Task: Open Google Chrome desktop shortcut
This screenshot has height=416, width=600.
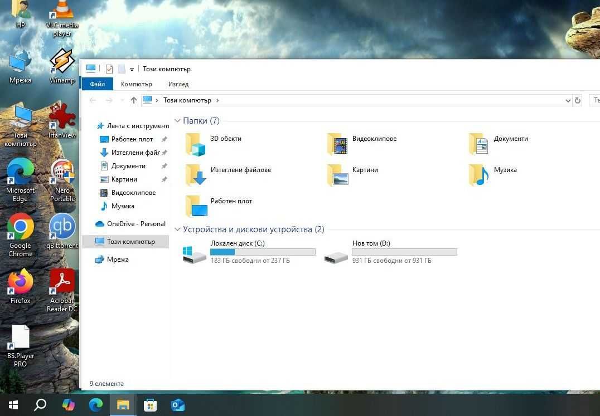Action: [x=20, y=234]
